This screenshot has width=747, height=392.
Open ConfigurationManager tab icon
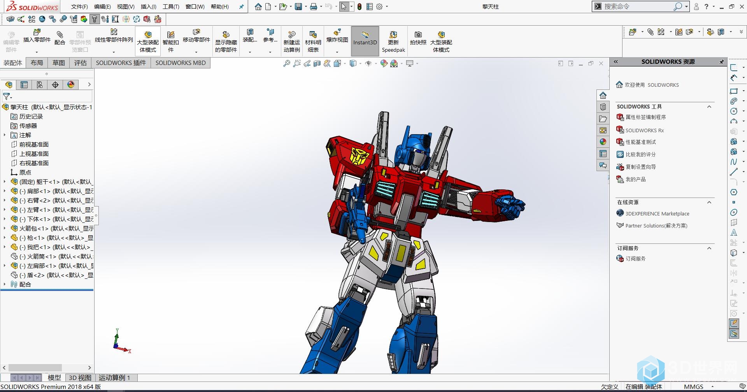click(x=40, y=85)
